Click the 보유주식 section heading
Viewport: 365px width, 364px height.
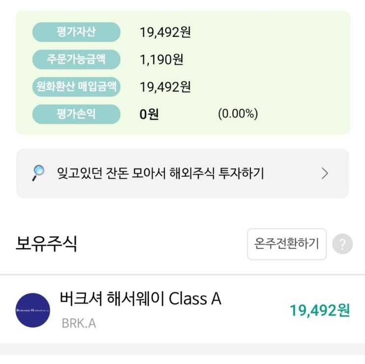point(47,244)
